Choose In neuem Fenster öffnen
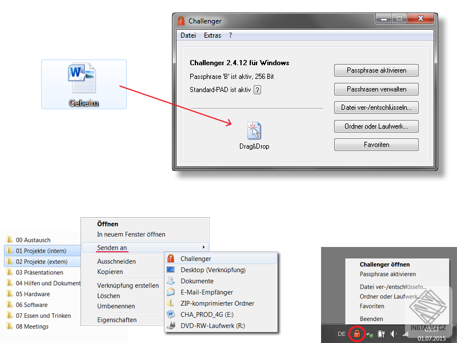 (131, 234)
